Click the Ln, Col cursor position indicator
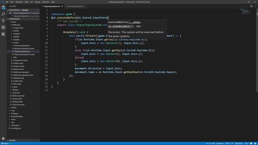 click(x=210, y=143)
